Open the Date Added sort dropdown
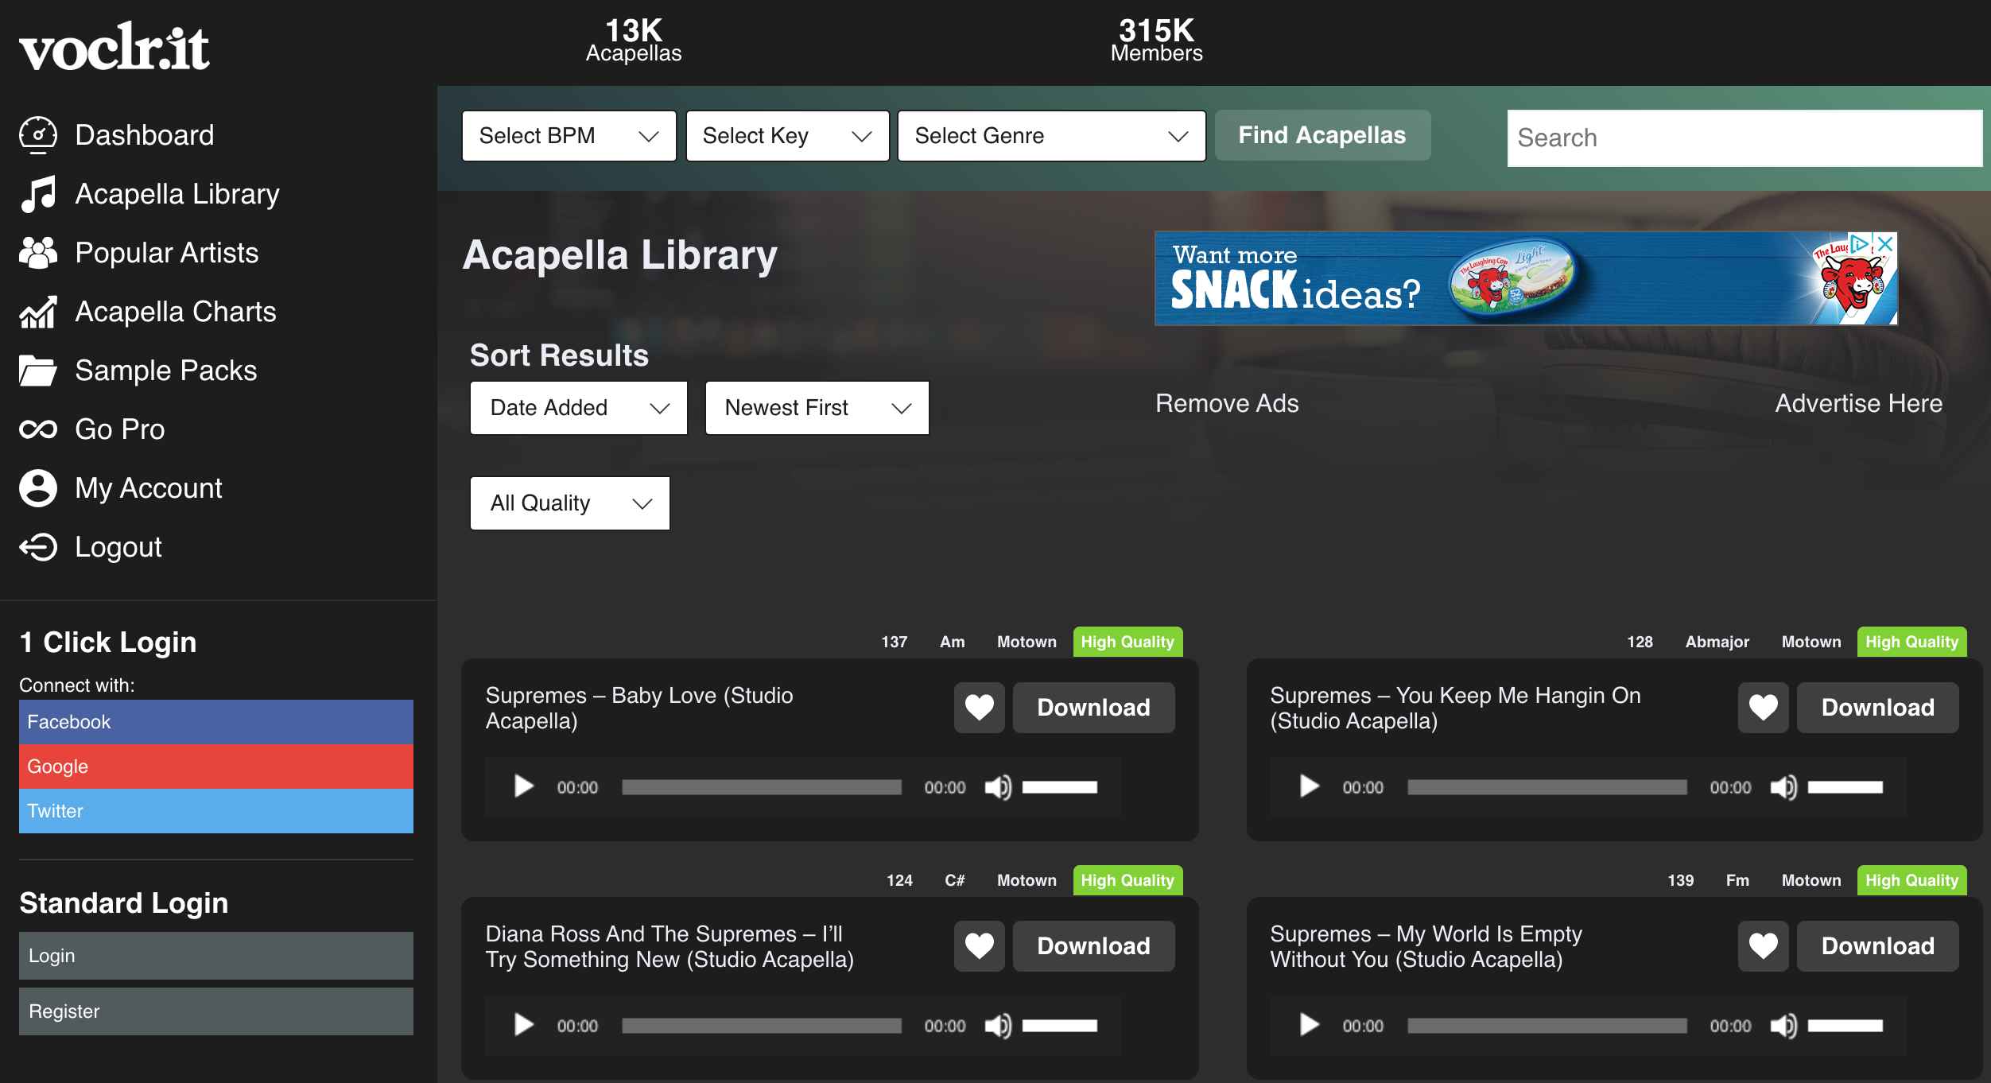This screenshot has width=1991, height=1083. [x=579, y=408]
